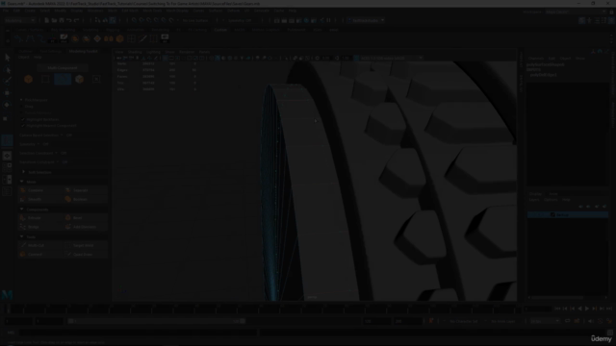Choose the Paint Selection brush tool
Image resolution: width=616 pixels, height=346 pixels.
[x=7, y=81]
